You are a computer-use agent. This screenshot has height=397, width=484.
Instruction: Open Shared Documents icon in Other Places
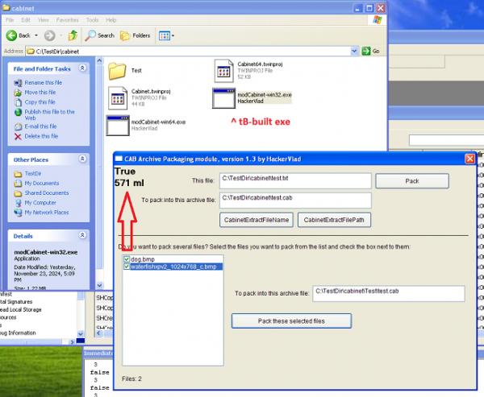pyautogui.click(x=18, y=193)
